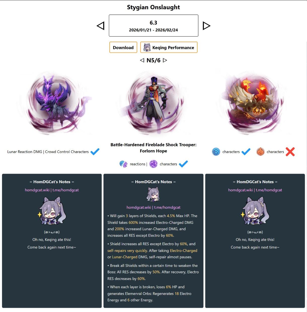This screenshot has height=312, width=307.
Task: Click blue checkmark beside Crowd Control Characters
Action: tap(95, 152)
